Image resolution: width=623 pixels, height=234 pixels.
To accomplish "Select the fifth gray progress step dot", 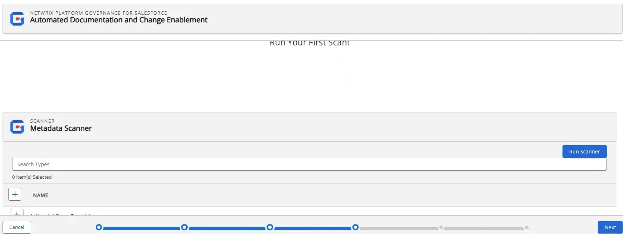I will [x=441, y=227].
